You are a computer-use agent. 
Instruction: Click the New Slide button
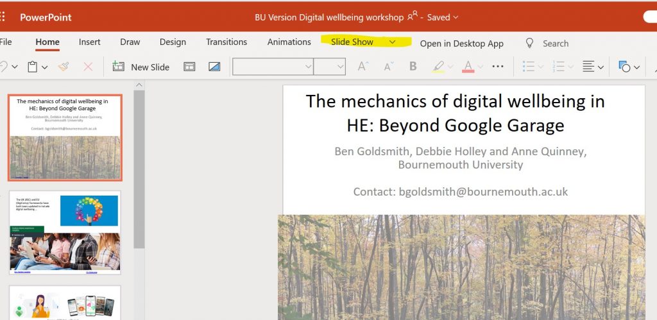click(141, 67)
